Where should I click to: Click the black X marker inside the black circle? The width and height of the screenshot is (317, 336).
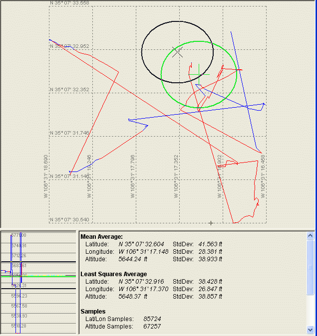point(177,52)
